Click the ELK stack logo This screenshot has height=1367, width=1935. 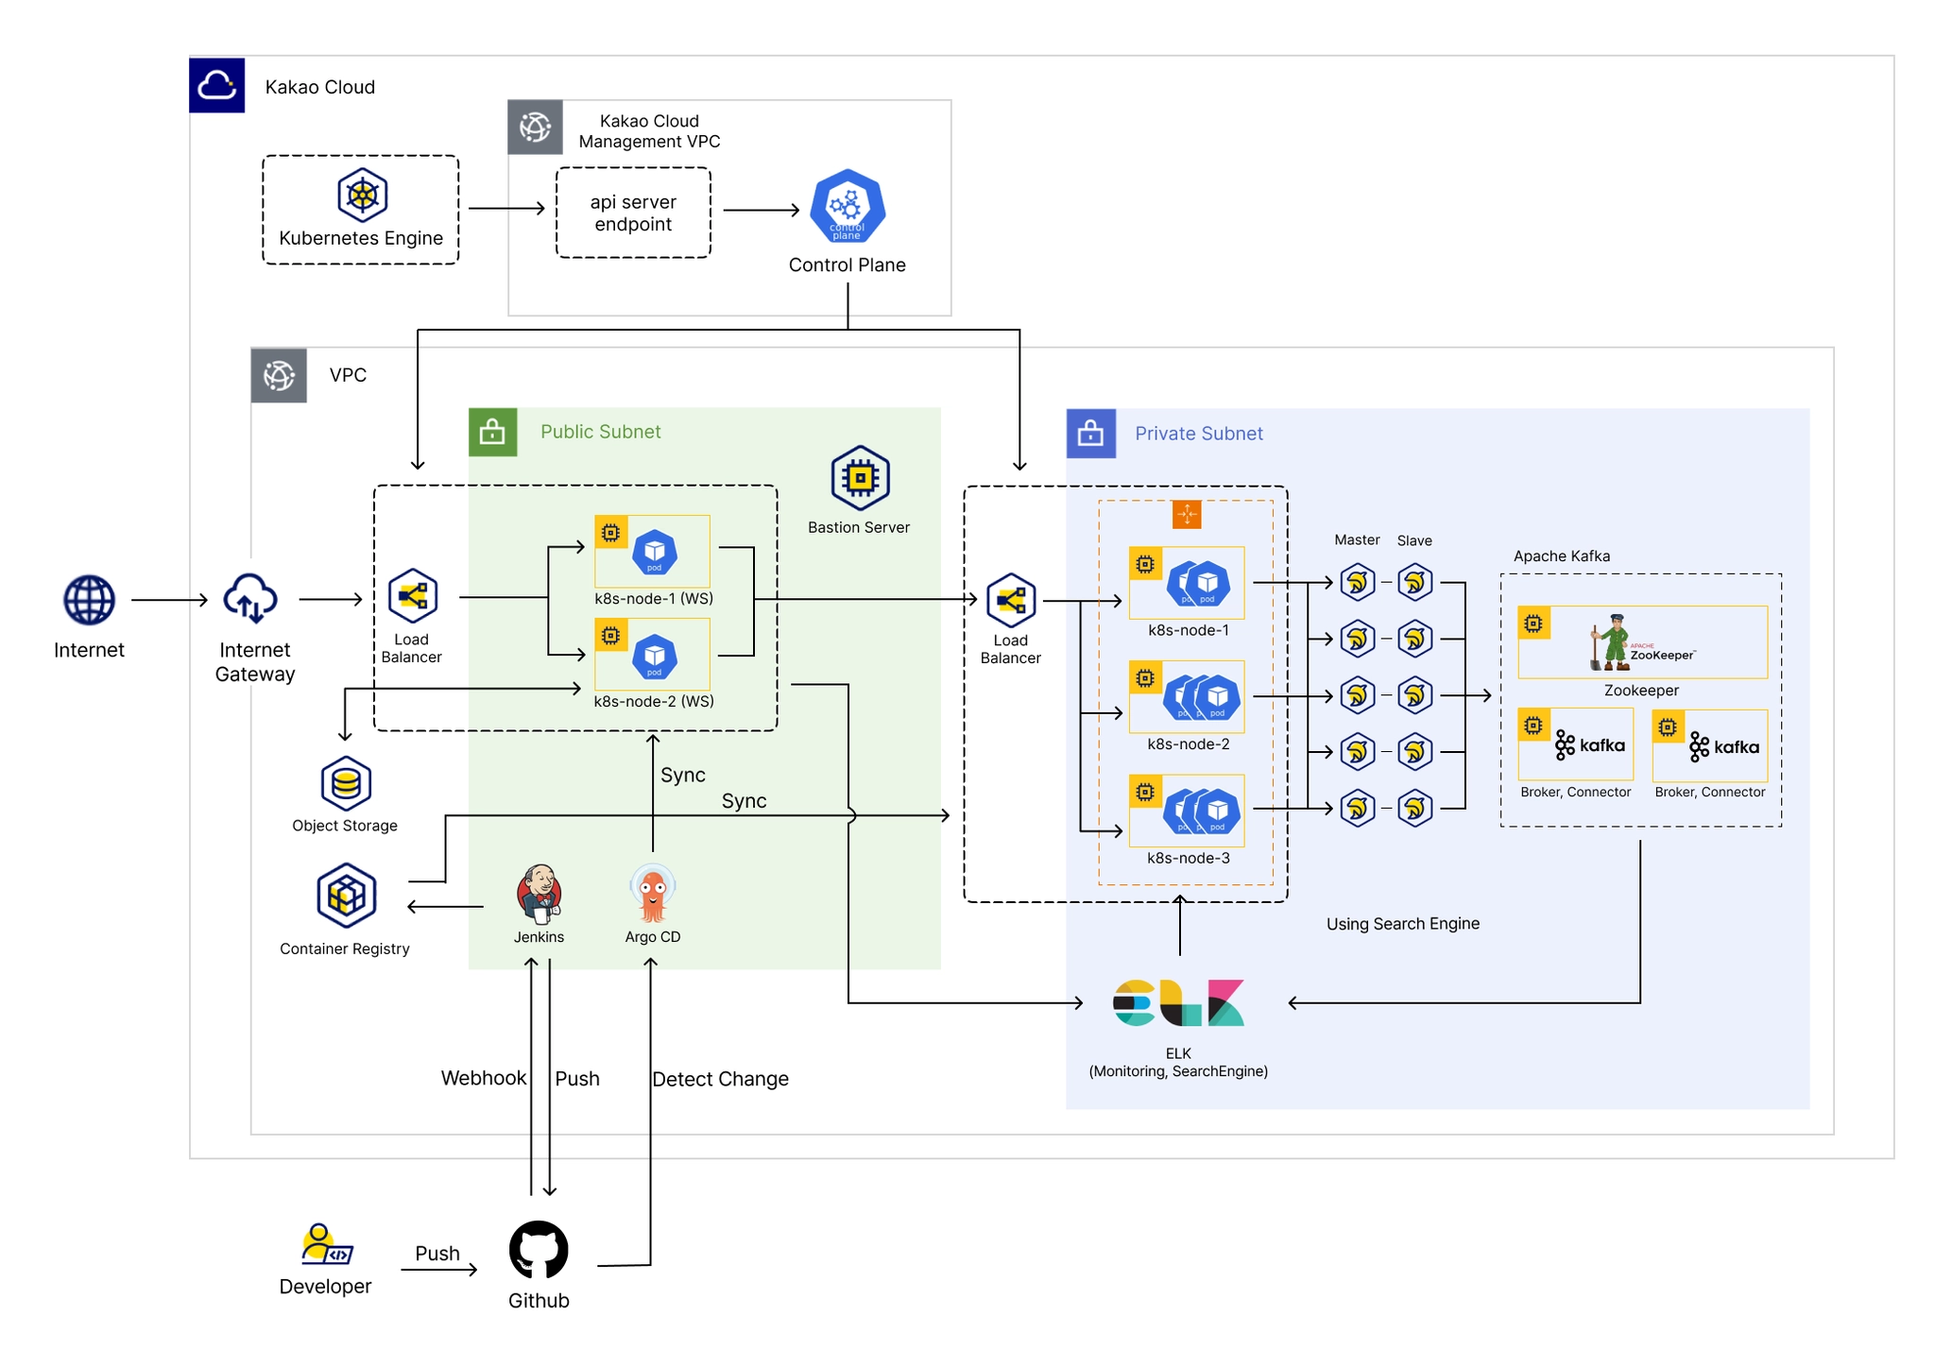click(x=1178, y=1003)
